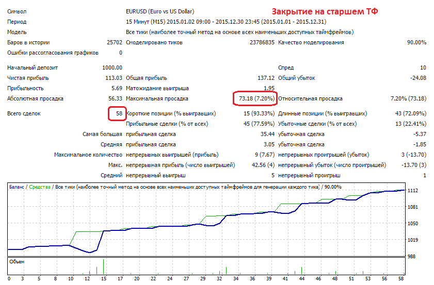
Task: Select the average loss trade value -1.85
Action: tap(420, 144)
